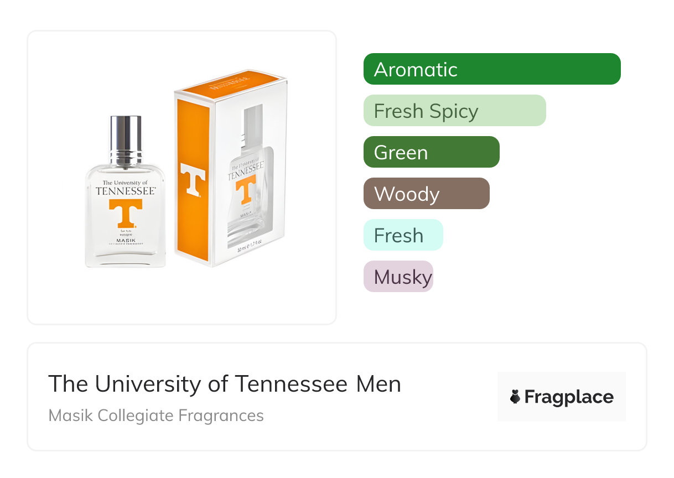Choose the Green accord bar
674x478 pixels.
point(431,152)
